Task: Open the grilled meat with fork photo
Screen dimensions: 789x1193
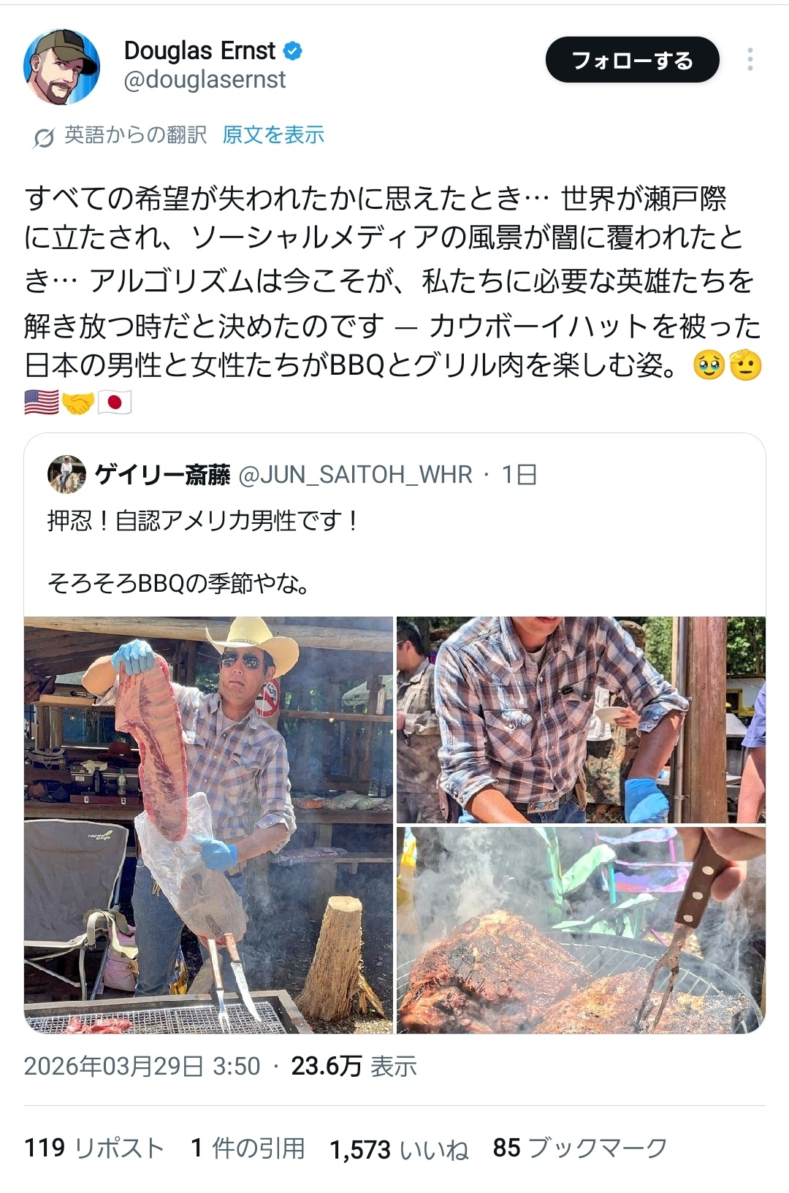Action: pyautogui.click(x=581, y=930)
